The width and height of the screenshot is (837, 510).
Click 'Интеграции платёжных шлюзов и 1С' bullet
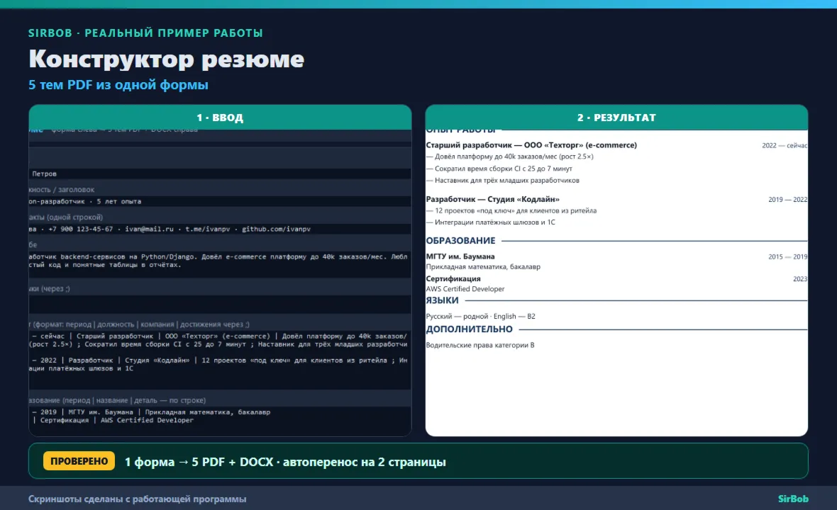[x=491, y=222]
